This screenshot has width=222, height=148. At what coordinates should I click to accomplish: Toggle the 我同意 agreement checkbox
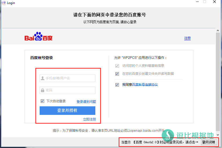tap(117, 85)
